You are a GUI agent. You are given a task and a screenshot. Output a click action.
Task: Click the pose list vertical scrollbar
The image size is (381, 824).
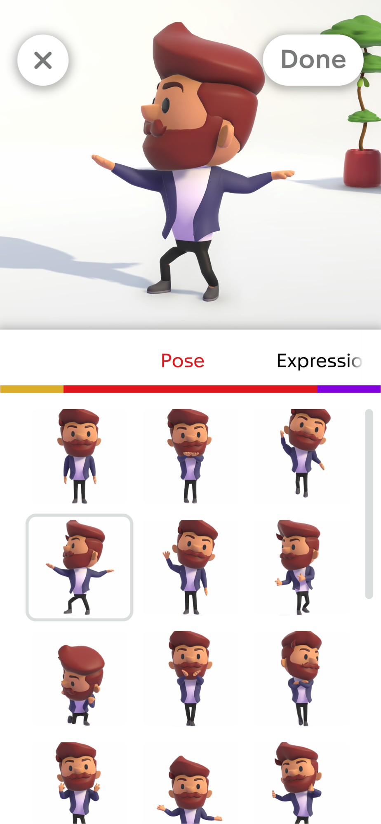coord(369,504)
